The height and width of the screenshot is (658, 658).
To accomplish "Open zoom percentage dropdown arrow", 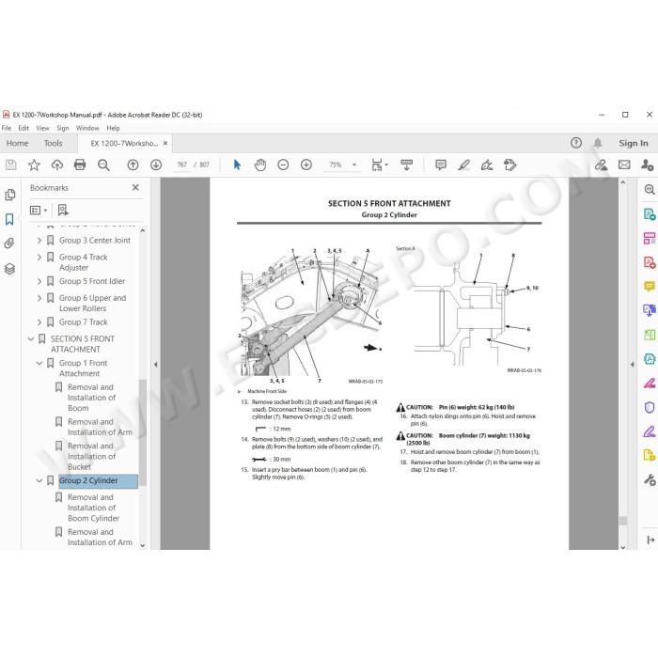I will tap(354, 164).
